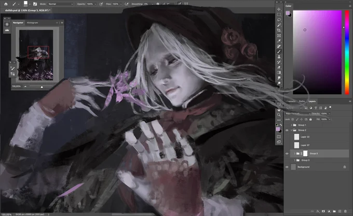Switch to the Paths tab

(302, 102)
